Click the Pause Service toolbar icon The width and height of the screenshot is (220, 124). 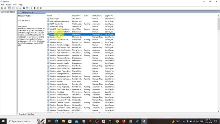[x=38, y=8]
